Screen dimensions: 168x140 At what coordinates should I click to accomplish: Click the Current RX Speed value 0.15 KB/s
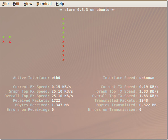tap(61, 87)
